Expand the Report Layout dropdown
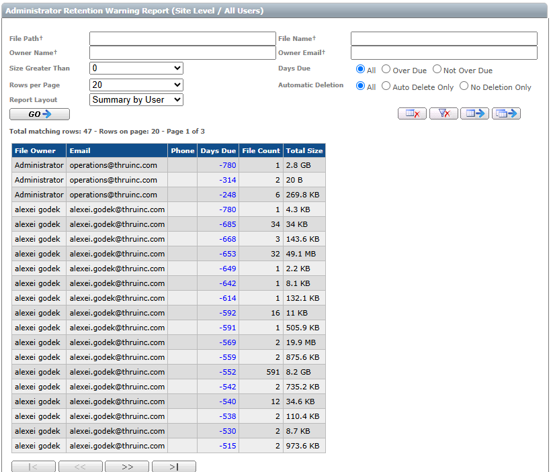The height and width of the screenshot is (472, 551). point(136,100)
